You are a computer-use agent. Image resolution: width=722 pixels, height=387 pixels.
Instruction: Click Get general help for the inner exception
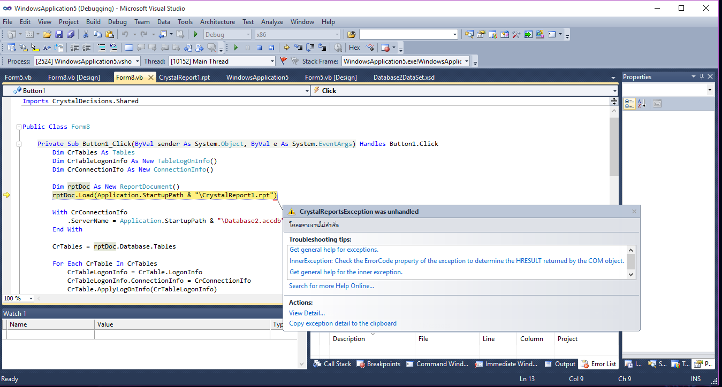[x=346, y=272]
